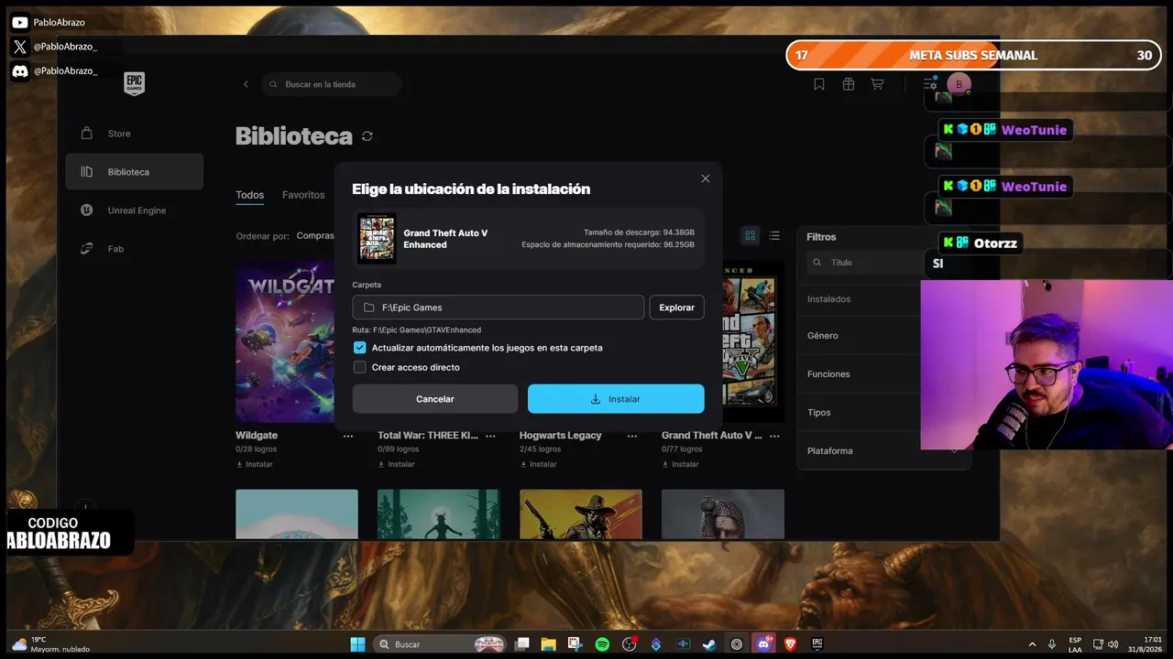Open the cowboy game cover in the library

tap(581, 514)
